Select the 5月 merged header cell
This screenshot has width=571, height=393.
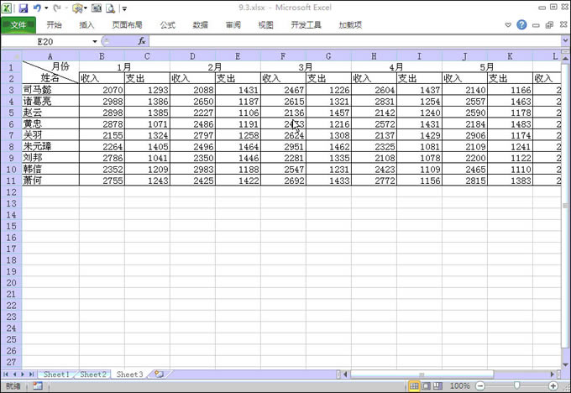tap(487, 66)
